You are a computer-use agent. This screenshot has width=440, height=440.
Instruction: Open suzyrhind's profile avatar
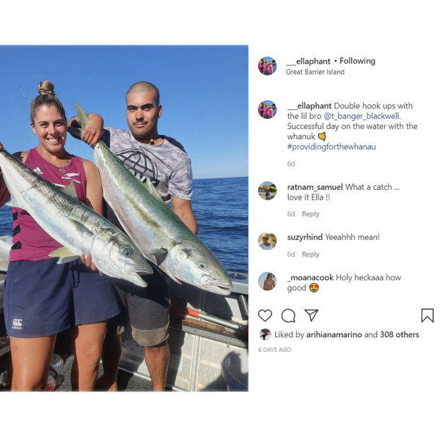point(267,241)
